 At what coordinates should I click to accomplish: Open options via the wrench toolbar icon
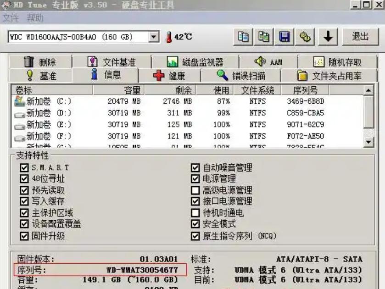click(x=305, y=37)
